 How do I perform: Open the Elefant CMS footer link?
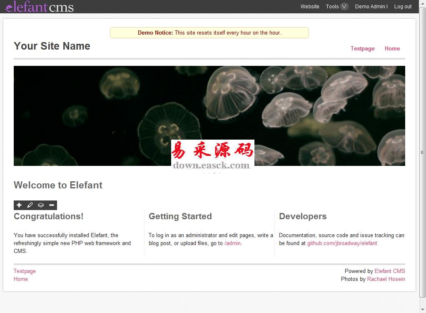point(390,271)
